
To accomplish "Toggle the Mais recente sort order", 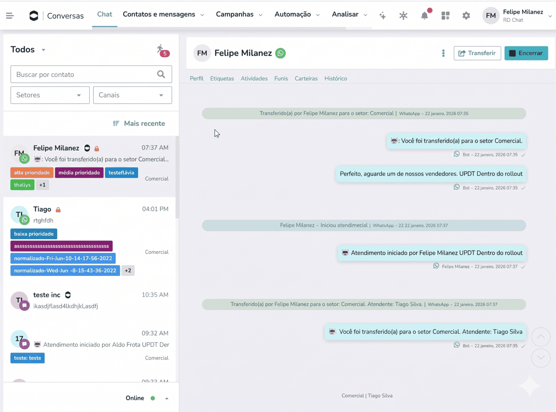I will (x=139, y=123).
